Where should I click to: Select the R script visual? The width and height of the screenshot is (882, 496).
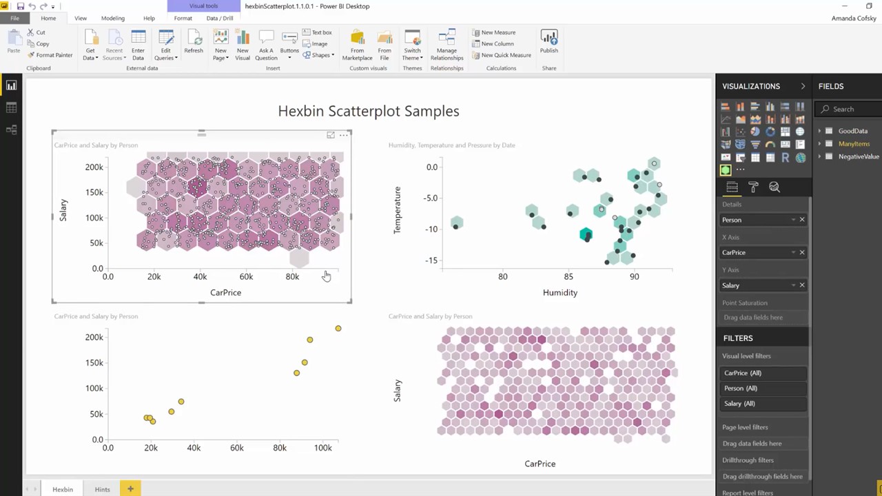[x=785, y=157]
